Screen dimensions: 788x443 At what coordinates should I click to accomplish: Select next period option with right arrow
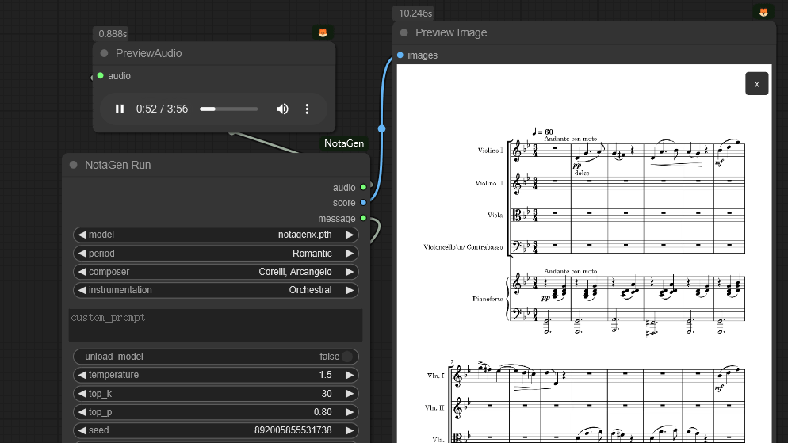(x=350, y=254)
